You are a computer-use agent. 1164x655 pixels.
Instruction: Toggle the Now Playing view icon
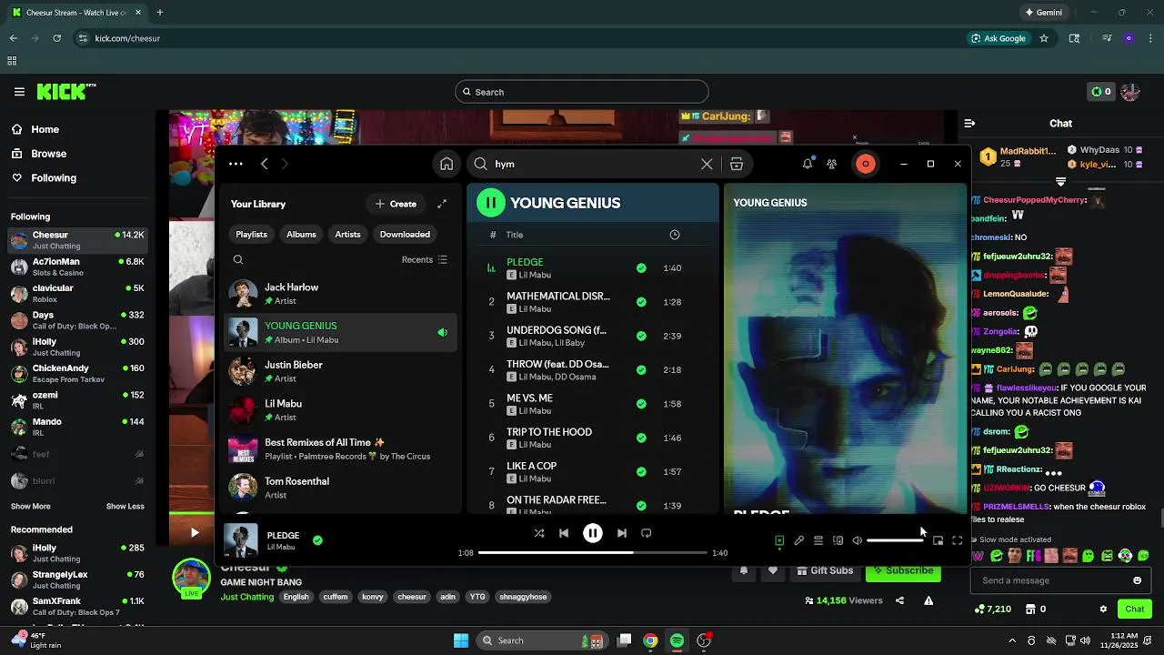779,540
